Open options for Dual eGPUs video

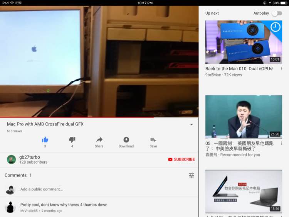tap(281, 69)
